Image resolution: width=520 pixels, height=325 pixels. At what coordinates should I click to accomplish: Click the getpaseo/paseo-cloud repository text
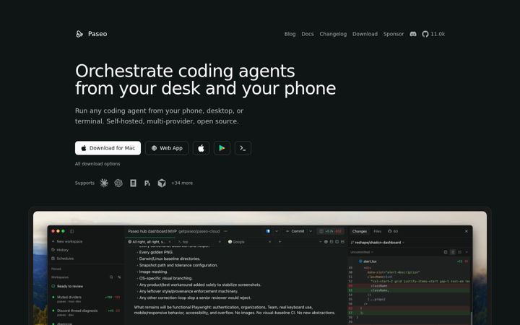199,232
